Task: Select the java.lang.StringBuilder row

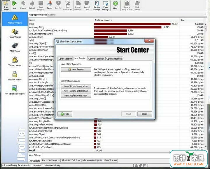Action: (x=116, y=121)
